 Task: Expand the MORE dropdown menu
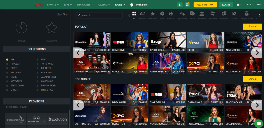[x=120, y=5]
